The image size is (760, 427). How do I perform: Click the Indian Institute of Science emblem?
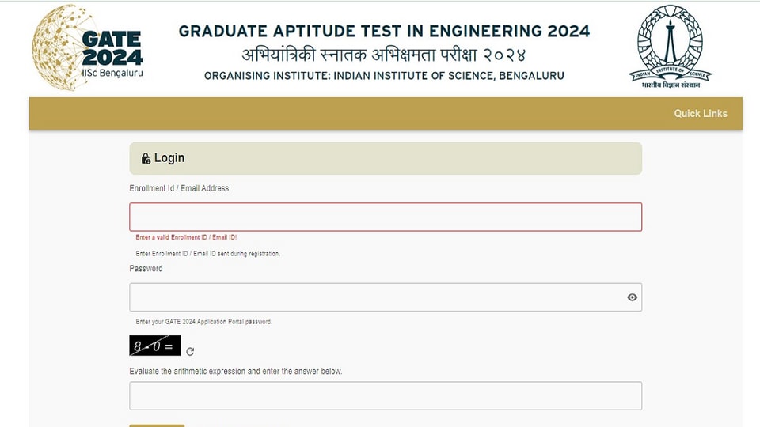[x=671, y=47]
